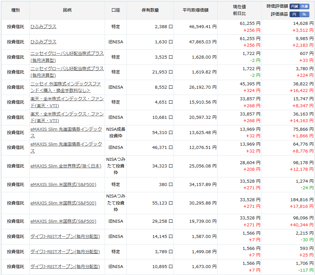Select profit value +40,344 円

point(301,225)
